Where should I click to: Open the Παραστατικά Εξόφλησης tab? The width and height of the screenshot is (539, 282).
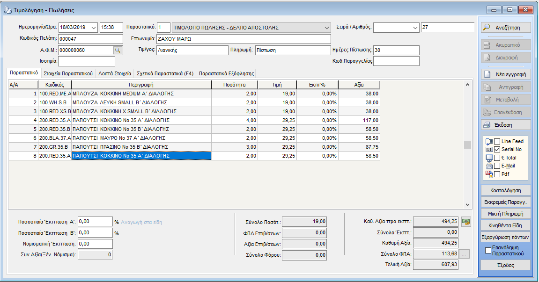click(226, 73)
